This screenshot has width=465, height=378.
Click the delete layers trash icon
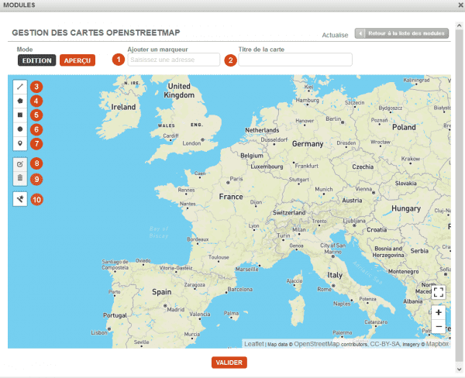20,178
